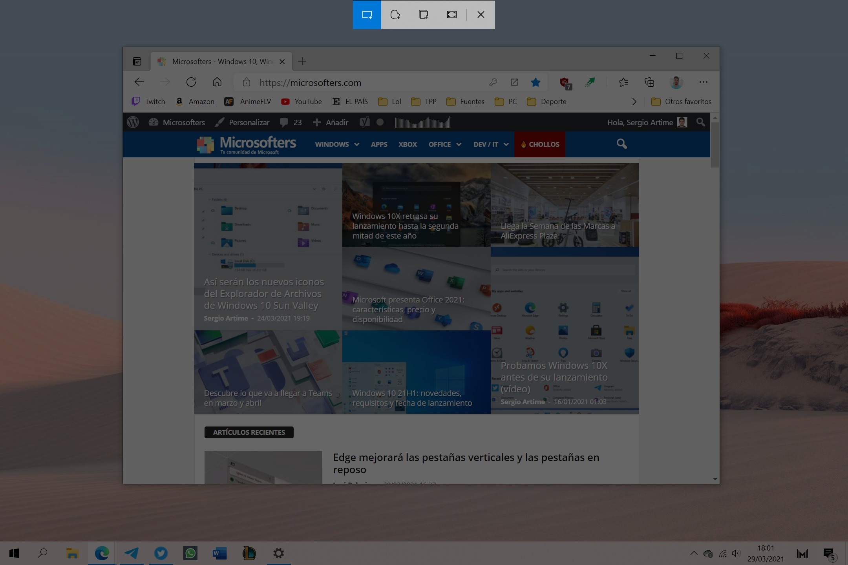This screenshot has width=848, height=565.
Task: Expand the DEV / IT nav menu
Action: (x=491, y=144)
